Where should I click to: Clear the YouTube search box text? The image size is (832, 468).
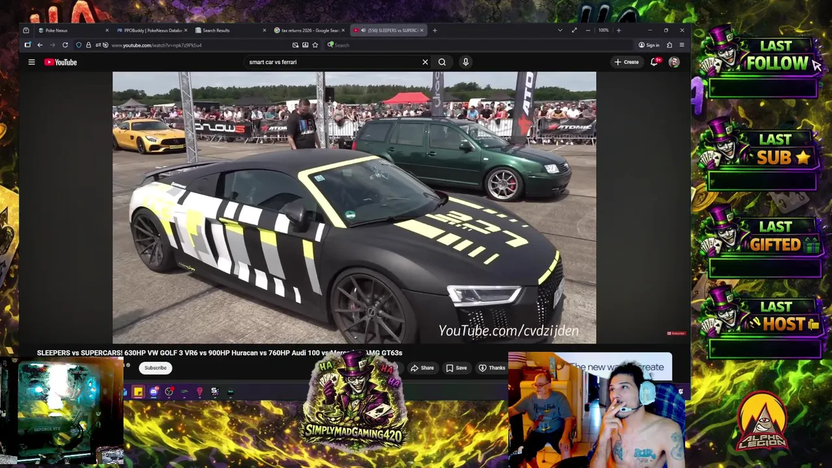point(425,62)
